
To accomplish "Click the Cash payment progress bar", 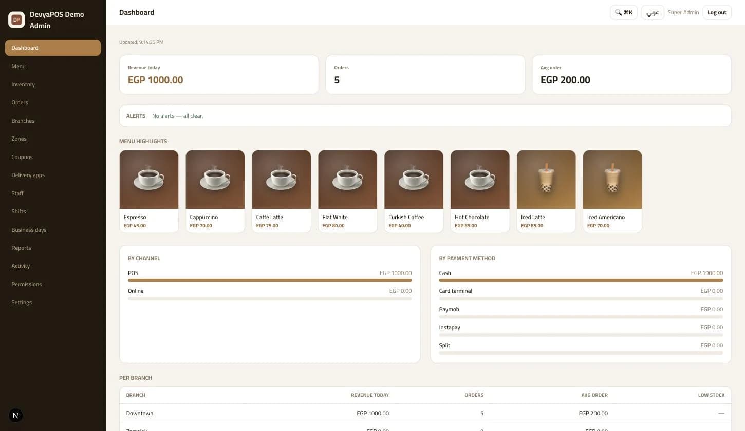I will (x=581, y=280).
